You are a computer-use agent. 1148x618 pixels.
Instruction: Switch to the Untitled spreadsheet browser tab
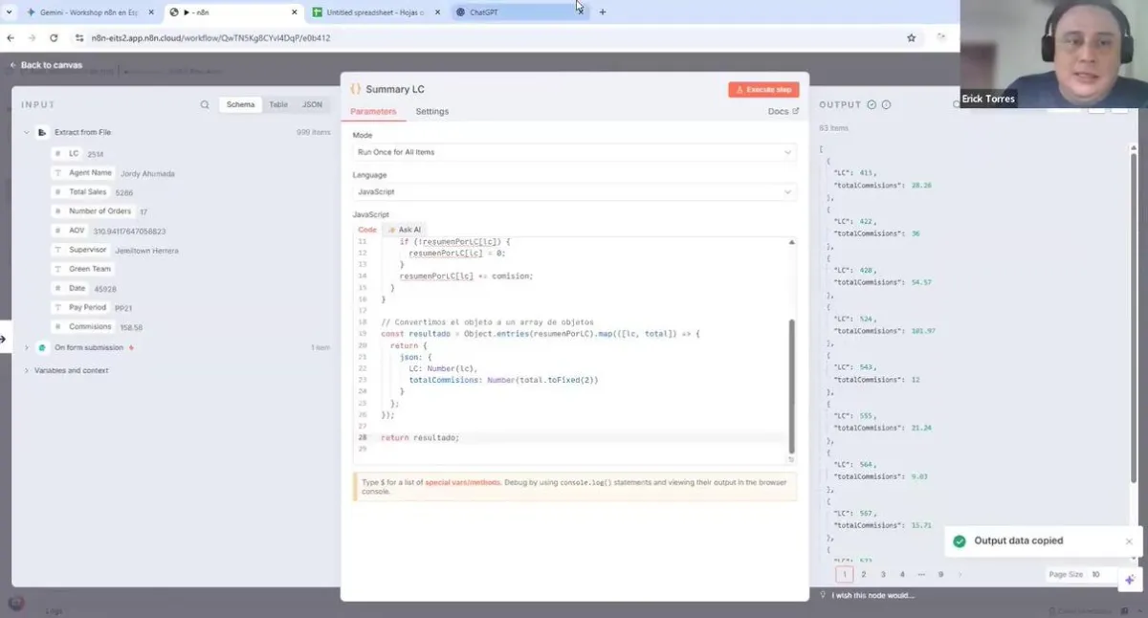(x=373, y=12)
